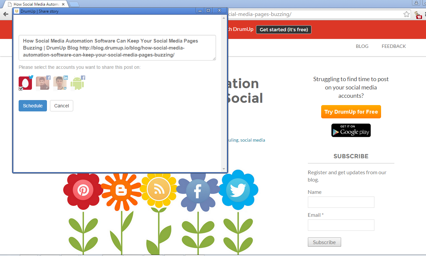The height and width of the screenshot is (266, 426).
Task: Close the 'How Social Media Autom' tab
Action: 63,4
